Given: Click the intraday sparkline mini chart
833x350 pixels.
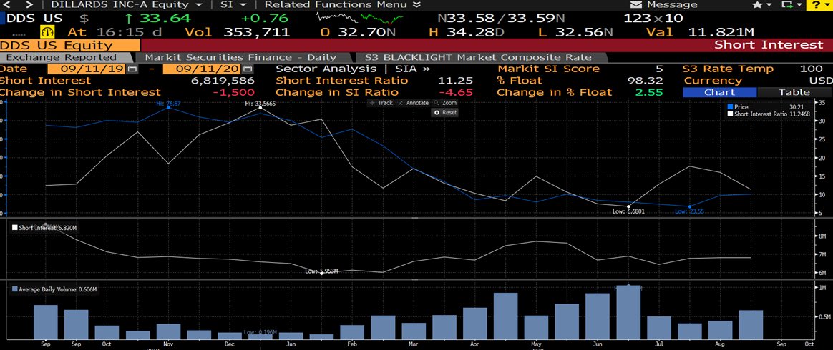Looking at the screenshot, I should [x=359, y=19].
